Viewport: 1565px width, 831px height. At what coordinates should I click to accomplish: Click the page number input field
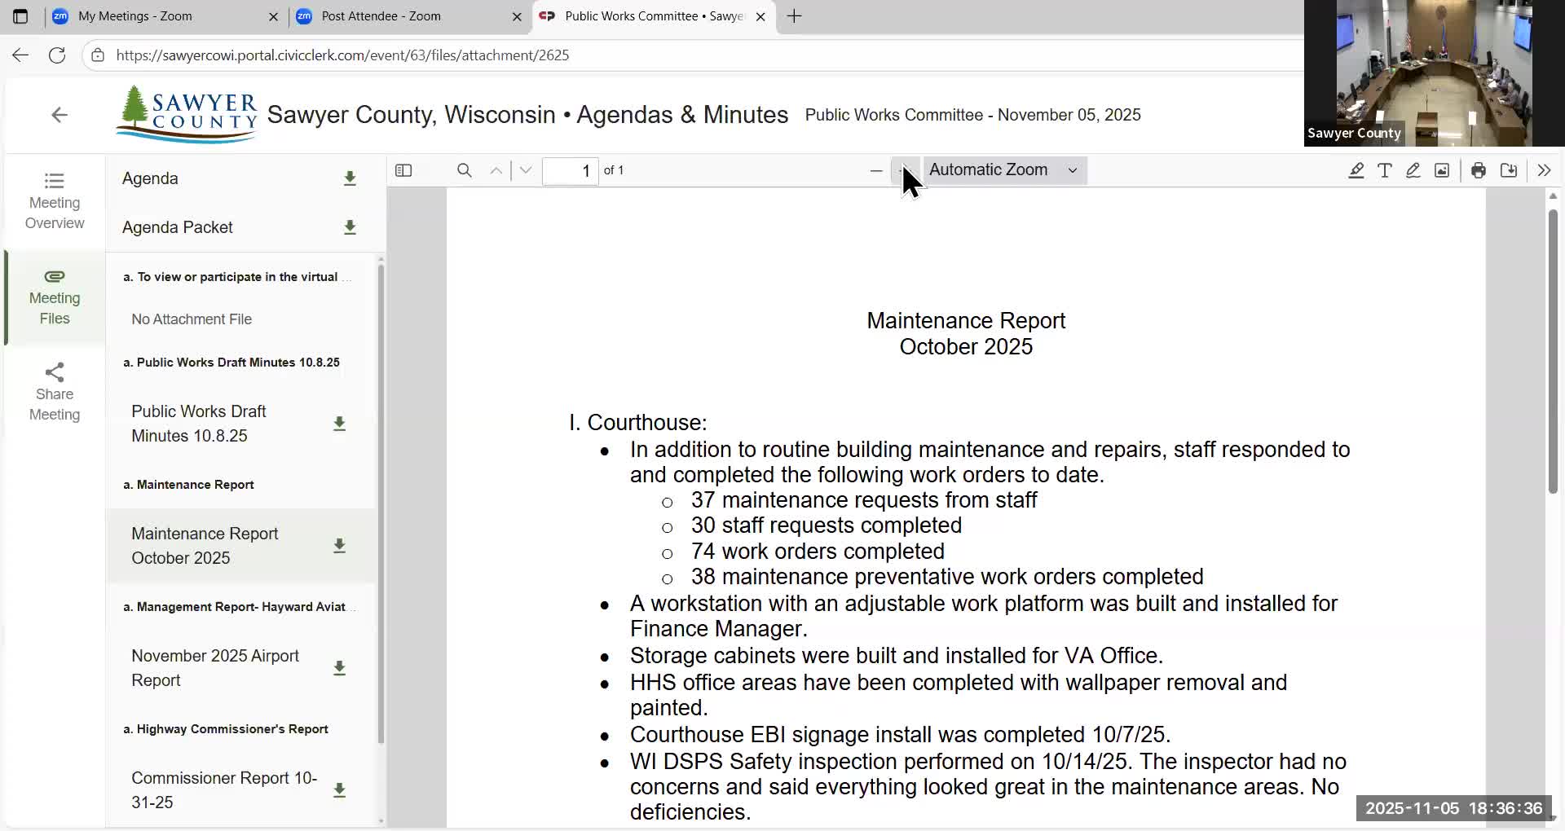coord(571,170)
